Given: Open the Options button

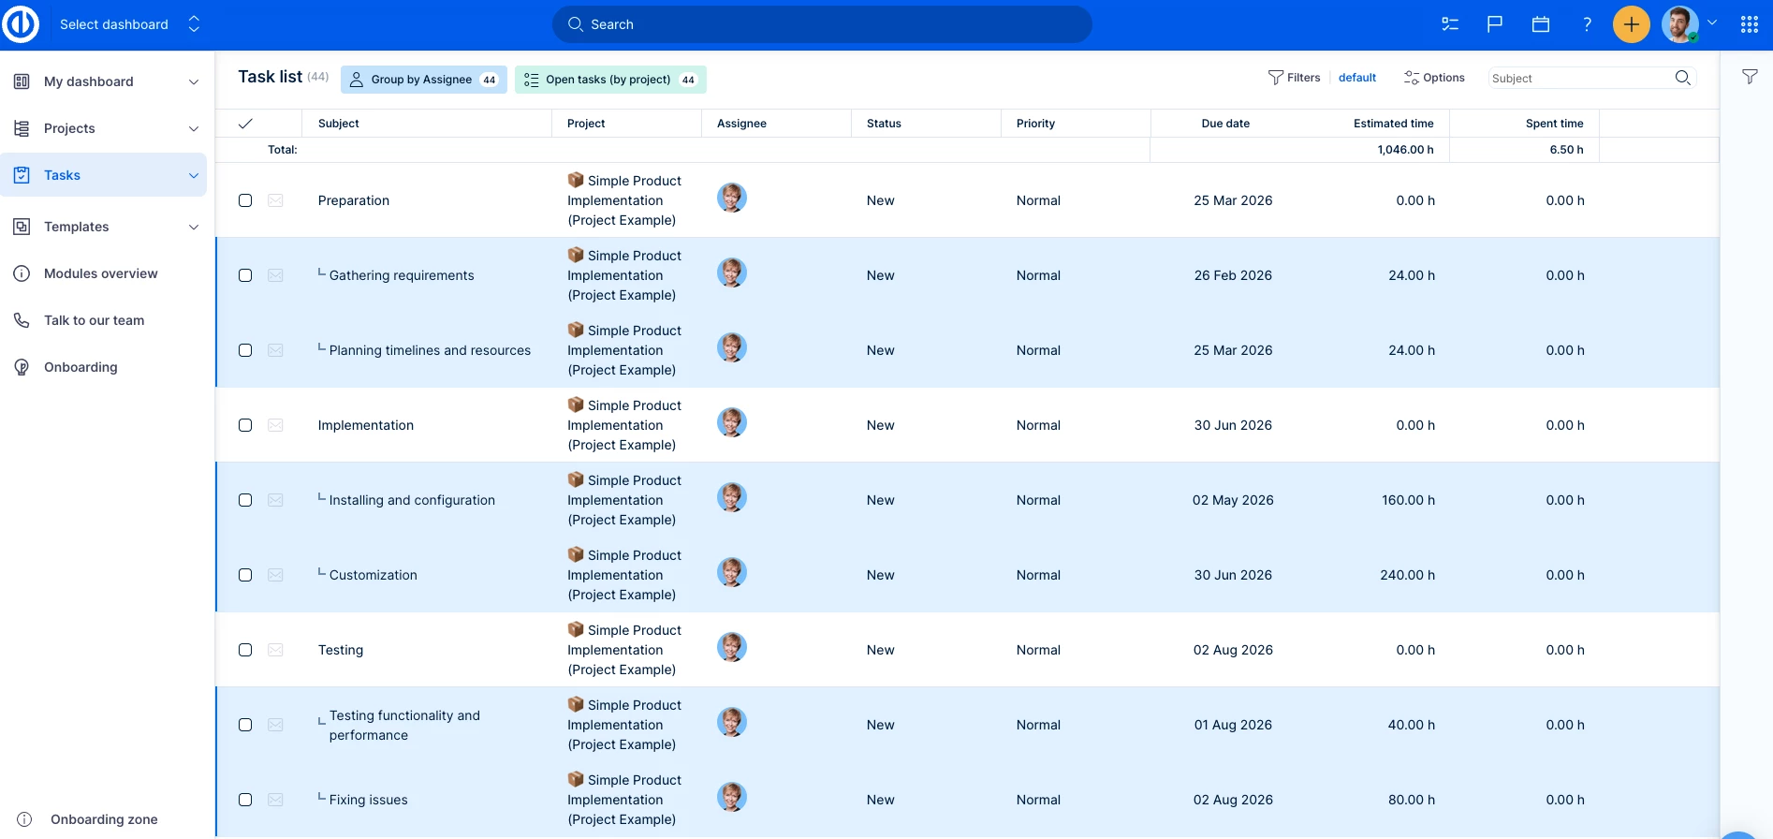Looking at the screenshot, I should [1434, 78].
